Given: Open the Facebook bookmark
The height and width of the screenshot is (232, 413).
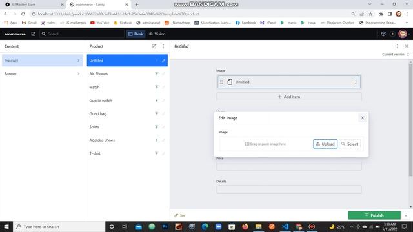Looking at the screenshot, I should coord(245,23).
